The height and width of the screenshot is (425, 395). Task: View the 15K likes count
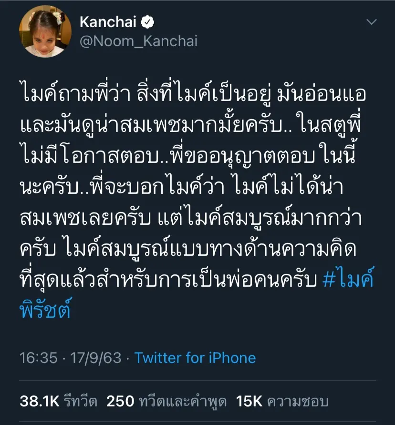249,402
